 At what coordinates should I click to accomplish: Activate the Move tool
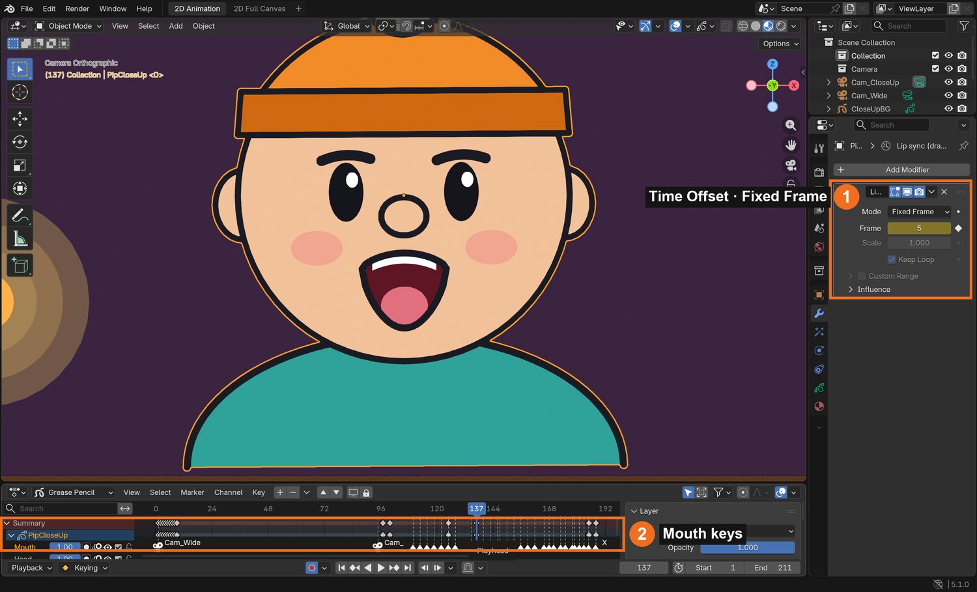[x=20, y=119]
